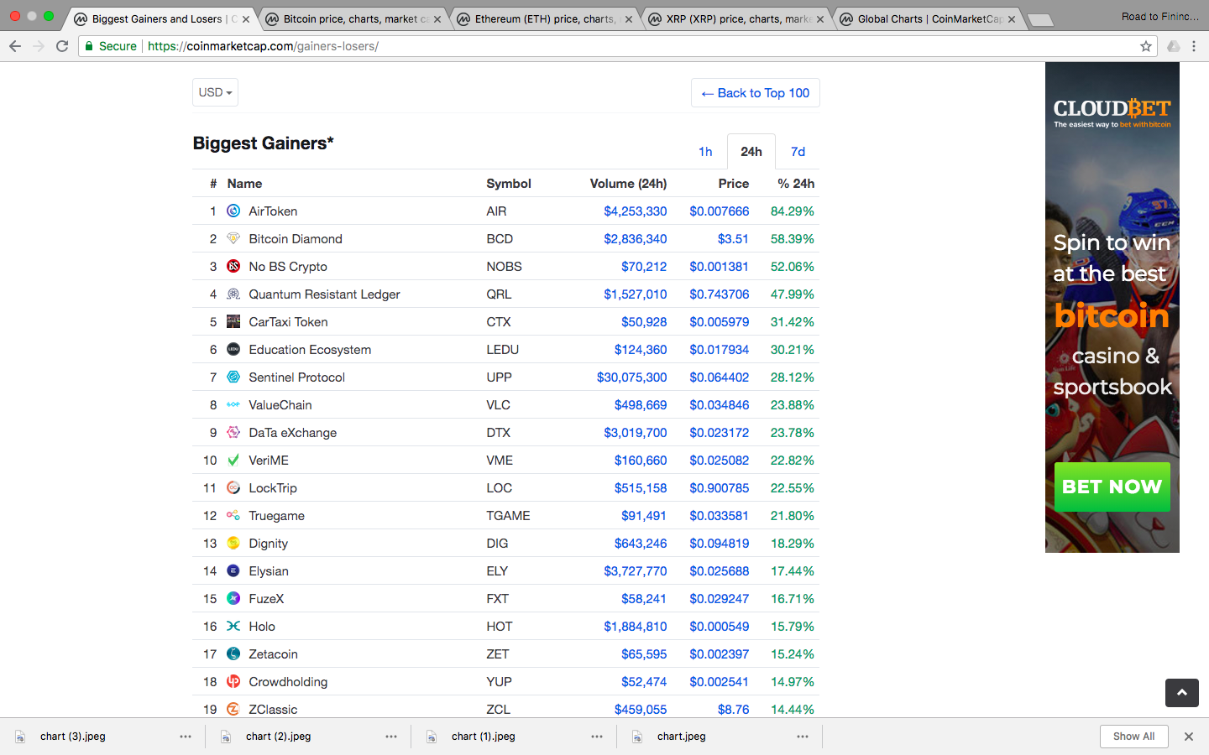The height and width of the screenshot is (755, 1209).
Task: Open the Bitcoin Diamond name link
Action: coord(296,239)
